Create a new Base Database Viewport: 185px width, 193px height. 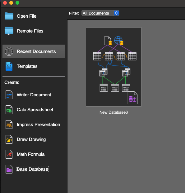[x=33, y=169]
